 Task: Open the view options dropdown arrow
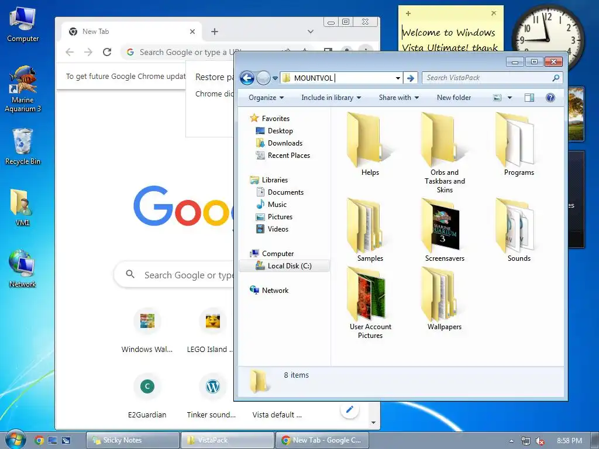[510, 98]
